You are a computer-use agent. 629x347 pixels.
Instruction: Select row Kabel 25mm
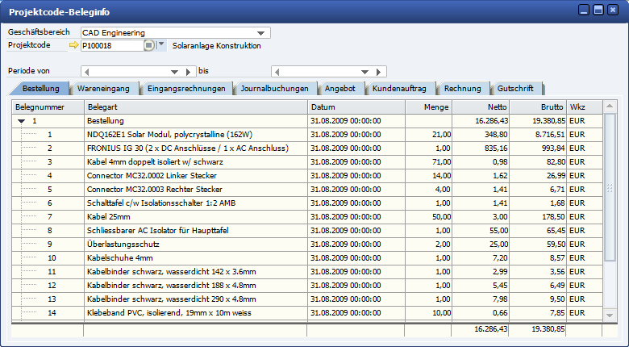point(108,216)
